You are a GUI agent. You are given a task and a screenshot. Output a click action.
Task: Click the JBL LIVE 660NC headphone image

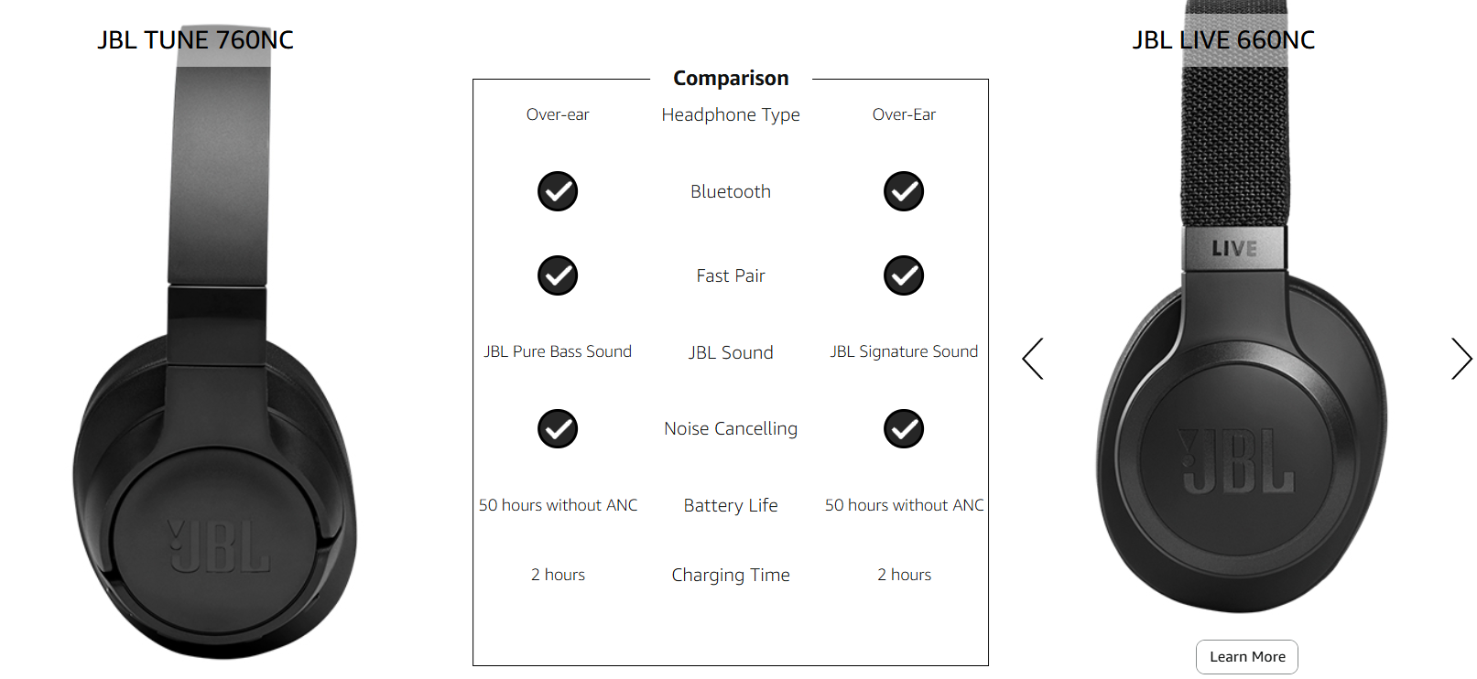click(x=1241, y=311)
